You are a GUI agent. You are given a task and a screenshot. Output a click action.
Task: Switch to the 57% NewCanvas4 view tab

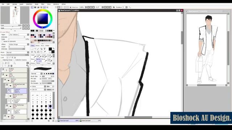(90, 121)
